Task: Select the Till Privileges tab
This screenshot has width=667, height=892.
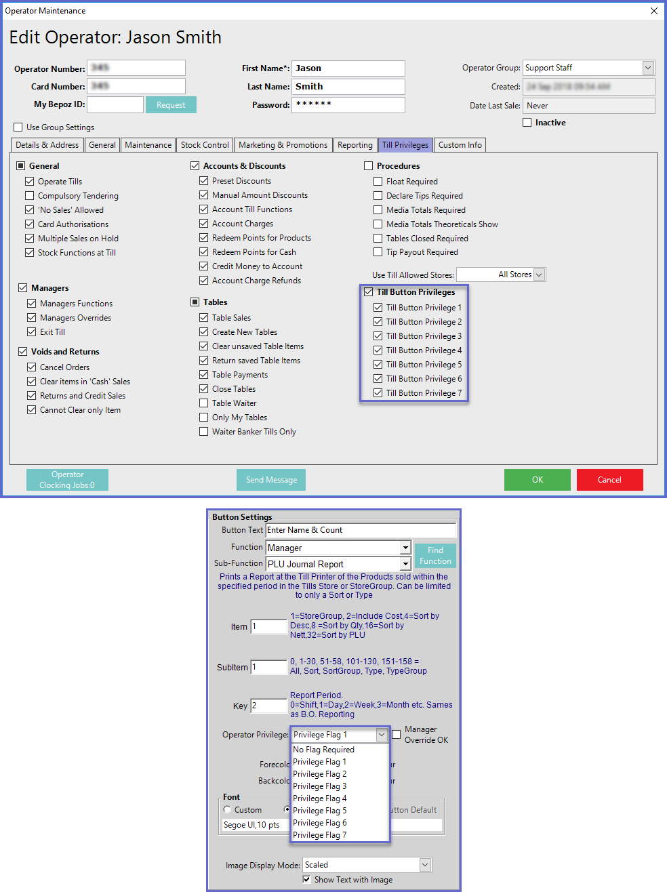Action: (x=405, y=145)
